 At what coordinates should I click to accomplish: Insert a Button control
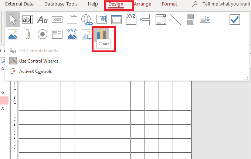click(x=57, y=20)
